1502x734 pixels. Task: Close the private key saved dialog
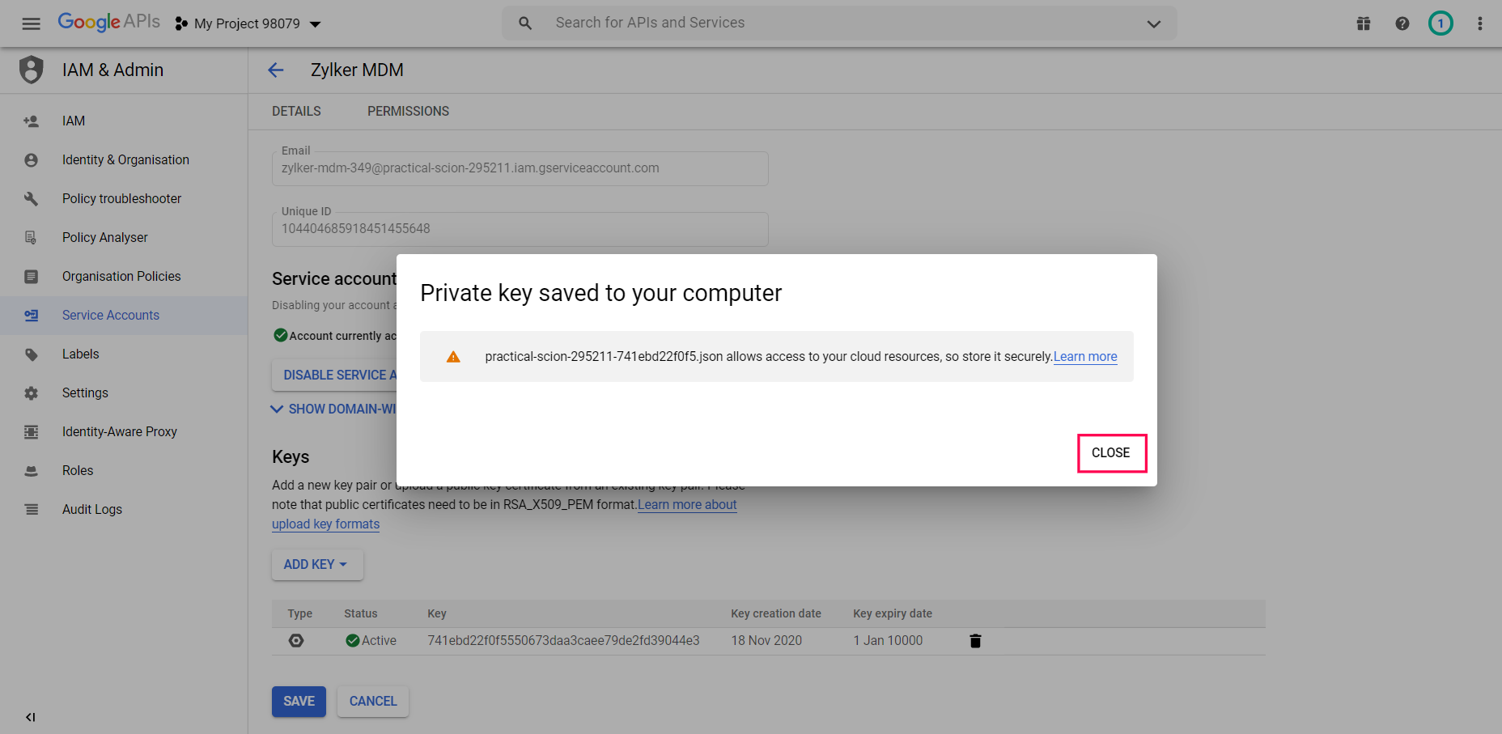tap(1111, 453)
